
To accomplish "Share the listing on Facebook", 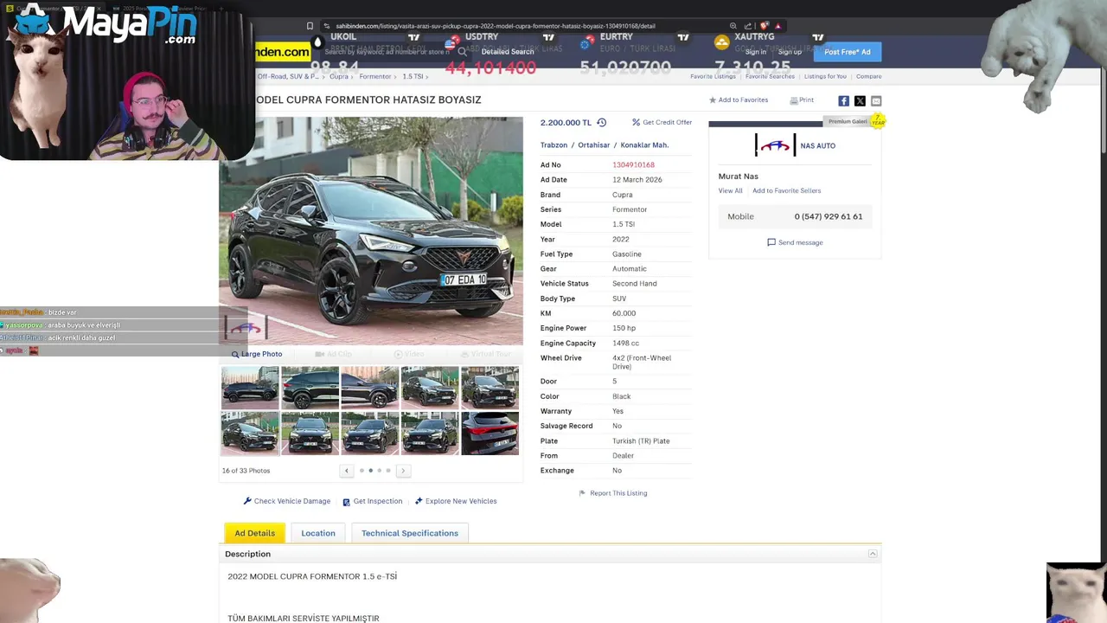I will 844,101.
